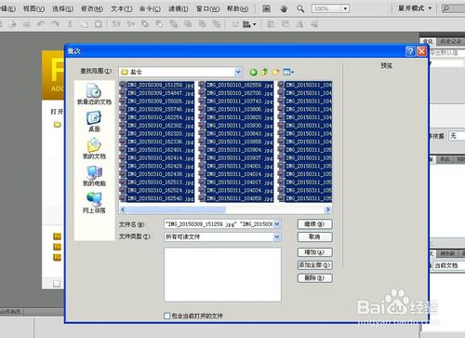Open My Recent Documents in places bar
This screenshot has height=338, width=465.
click(94, 94)
